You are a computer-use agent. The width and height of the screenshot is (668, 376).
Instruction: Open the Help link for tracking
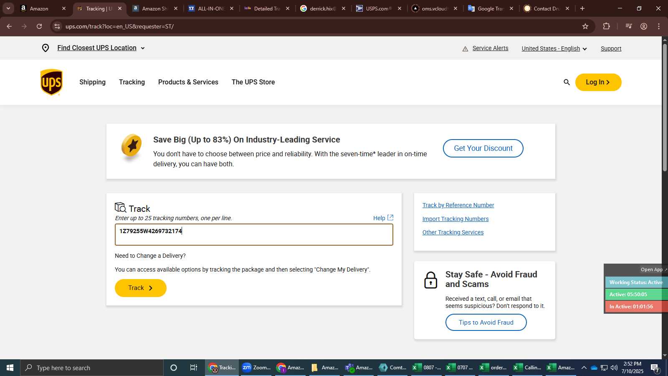(x=383, y=218)
